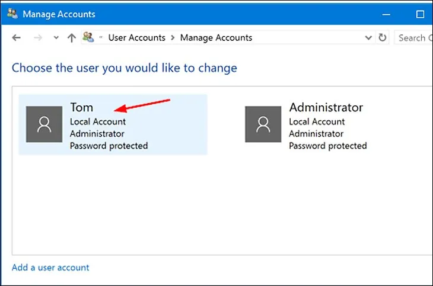Minimize the Manage Accounts window

click(x=389, y=14)
